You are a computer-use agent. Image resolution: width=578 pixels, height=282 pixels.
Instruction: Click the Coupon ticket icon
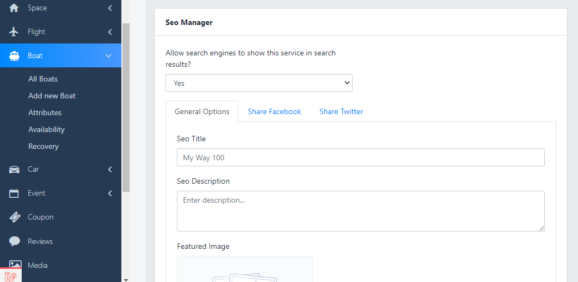tap(15, 217)
